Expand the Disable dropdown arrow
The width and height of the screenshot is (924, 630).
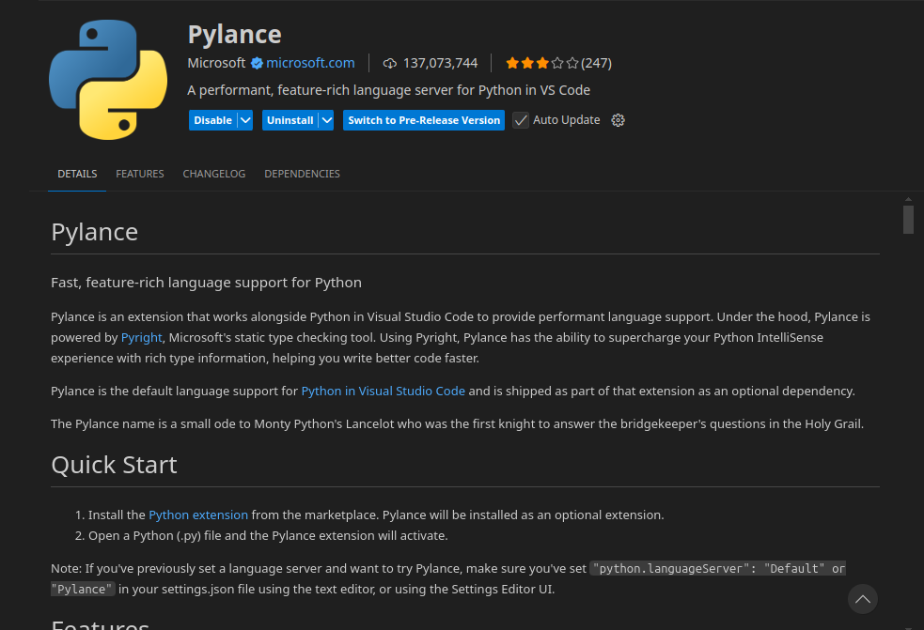pos(245,120)
